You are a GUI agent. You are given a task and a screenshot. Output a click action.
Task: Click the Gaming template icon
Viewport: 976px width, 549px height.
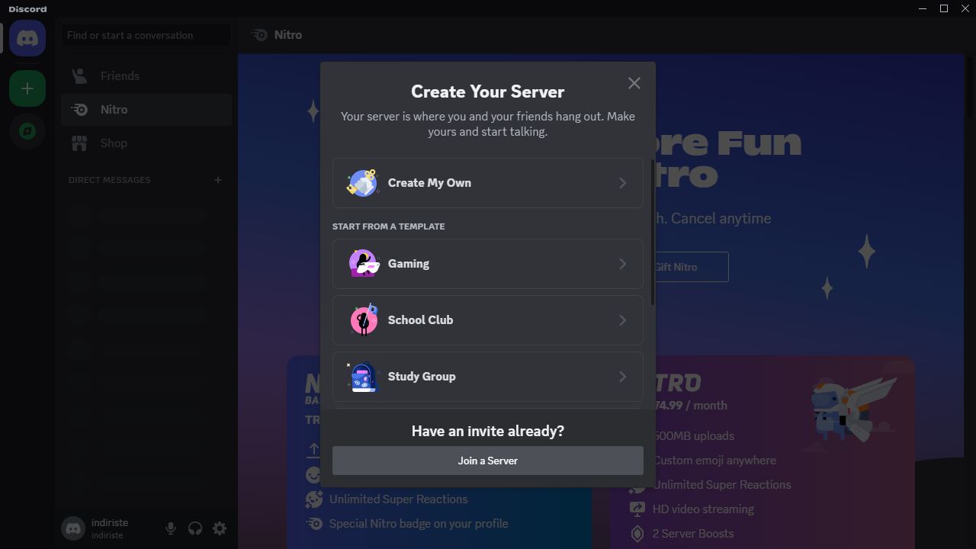364,264
